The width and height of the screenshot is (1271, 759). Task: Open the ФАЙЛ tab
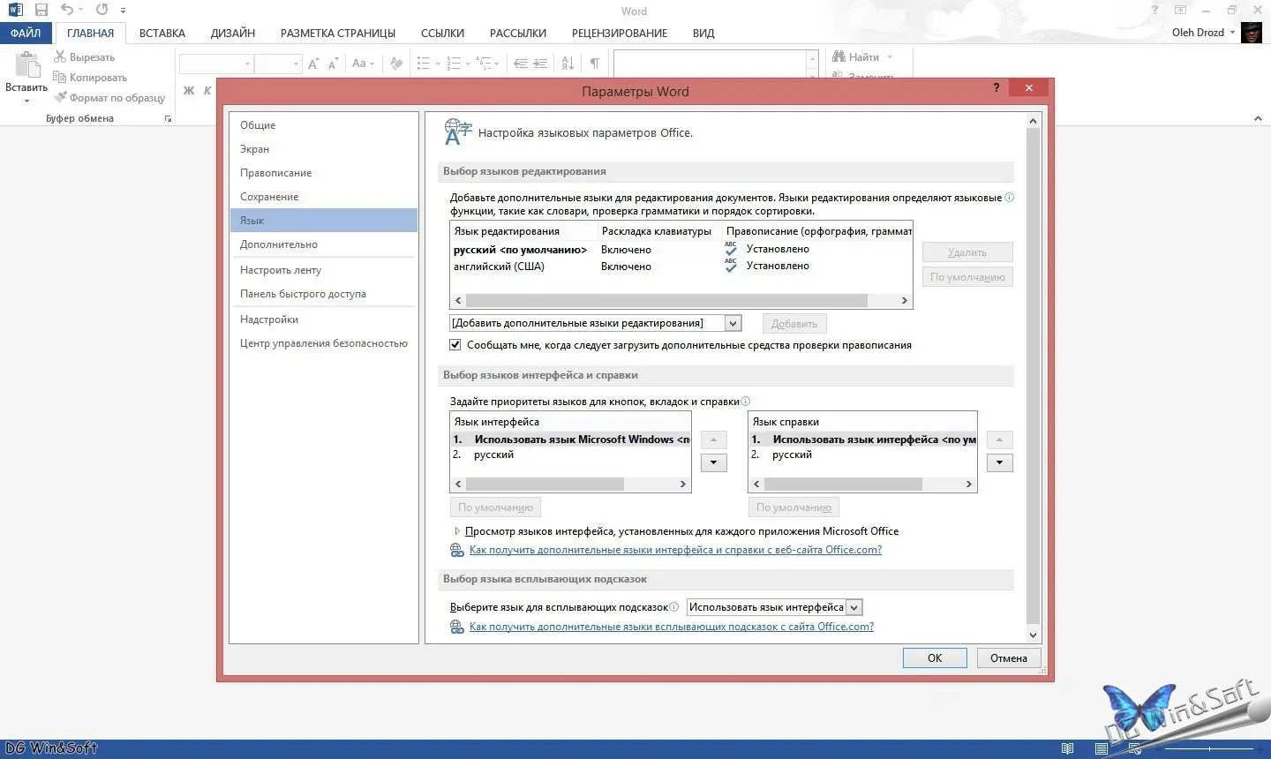pyautogui.click(x=26, y=33)
